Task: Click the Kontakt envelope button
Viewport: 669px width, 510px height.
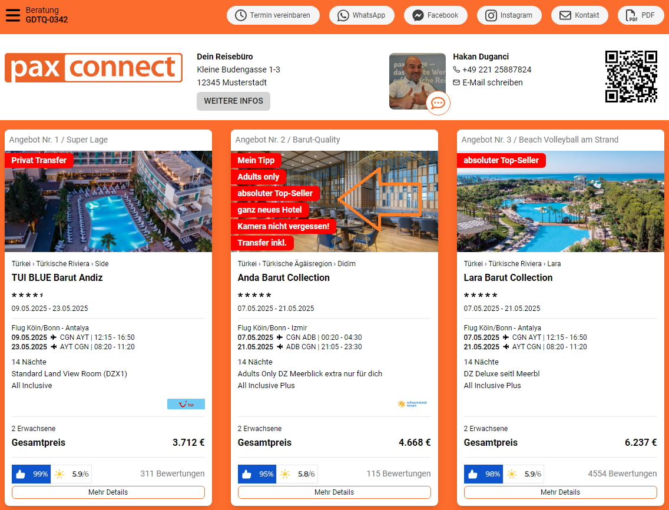Action: [x=579, y=15]
